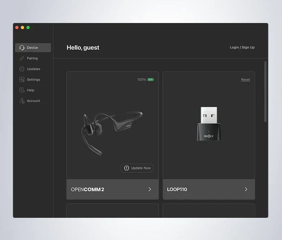Image resolution: width=282 pixels, height=240 pixels.
Task: Click the Reset link on LOOP110 card
Action: [245, 79]
